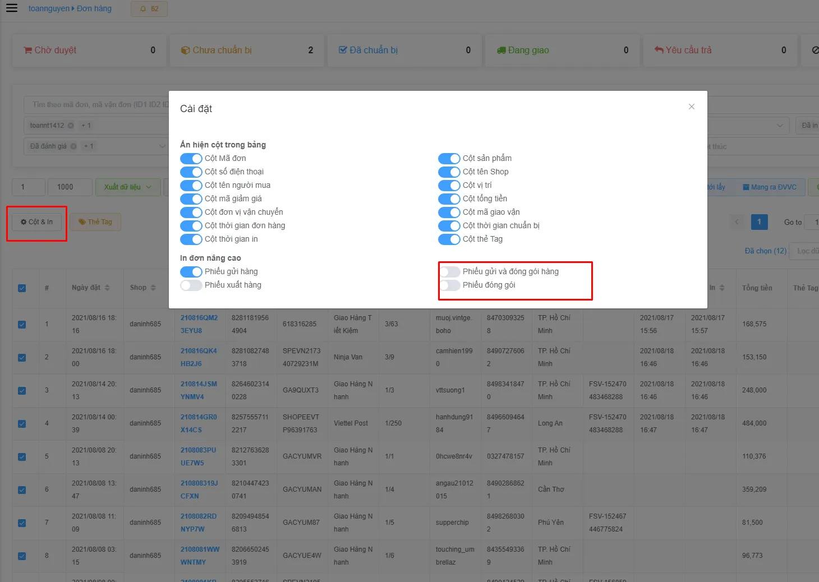
Task: Enable Phiếu gửi và đóng gói hàng
Action: [449, 272]
